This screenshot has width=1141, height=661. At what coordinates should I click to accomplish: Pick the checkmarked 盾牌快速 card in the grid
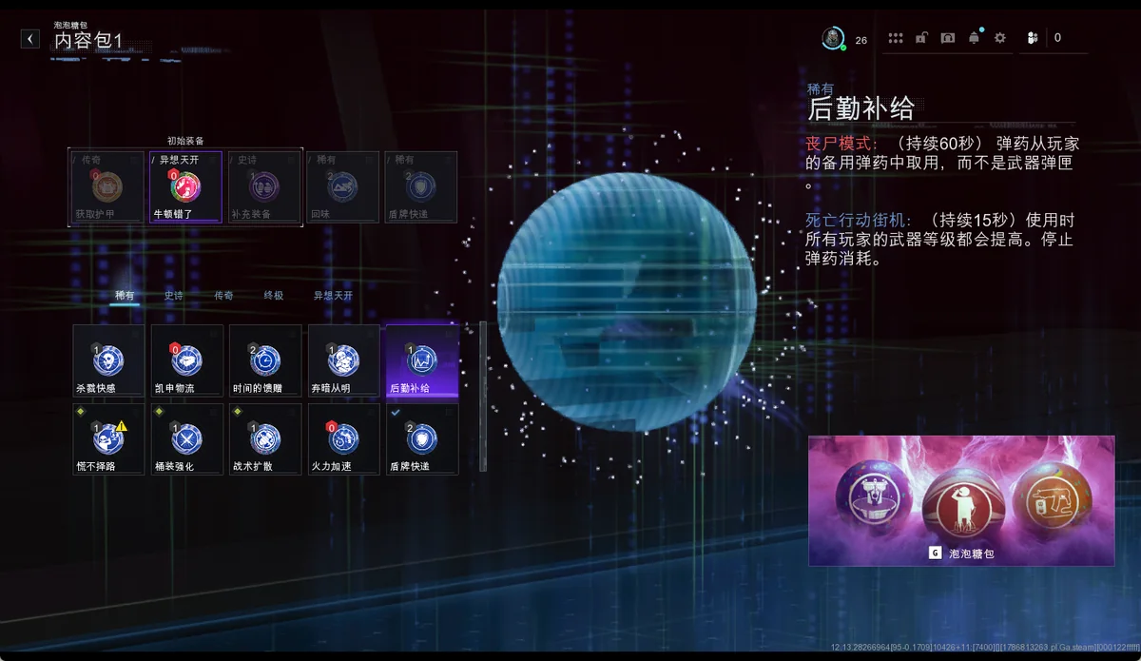[422, 439]
